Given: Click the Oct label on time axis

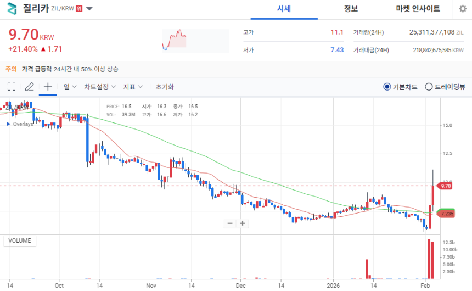Looking at the screenshot, I should tap(59, 286).
